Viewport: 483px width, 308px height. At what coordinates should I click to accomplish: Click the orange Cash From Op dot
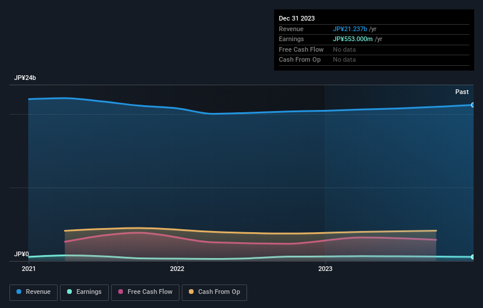(191, 292)
